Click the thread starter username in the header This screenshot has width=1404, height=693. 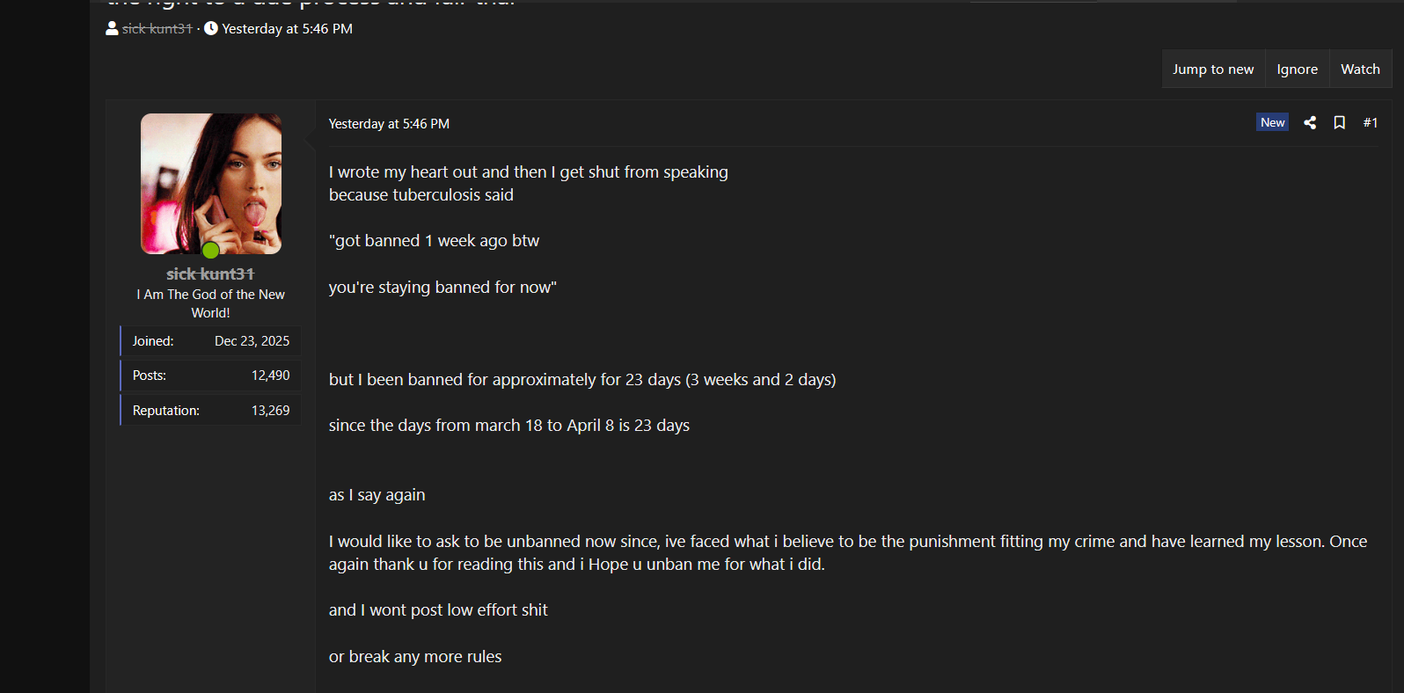coord(157,29)
